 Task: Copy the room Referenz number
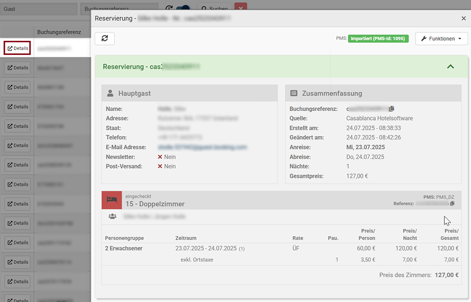point(452,203)
